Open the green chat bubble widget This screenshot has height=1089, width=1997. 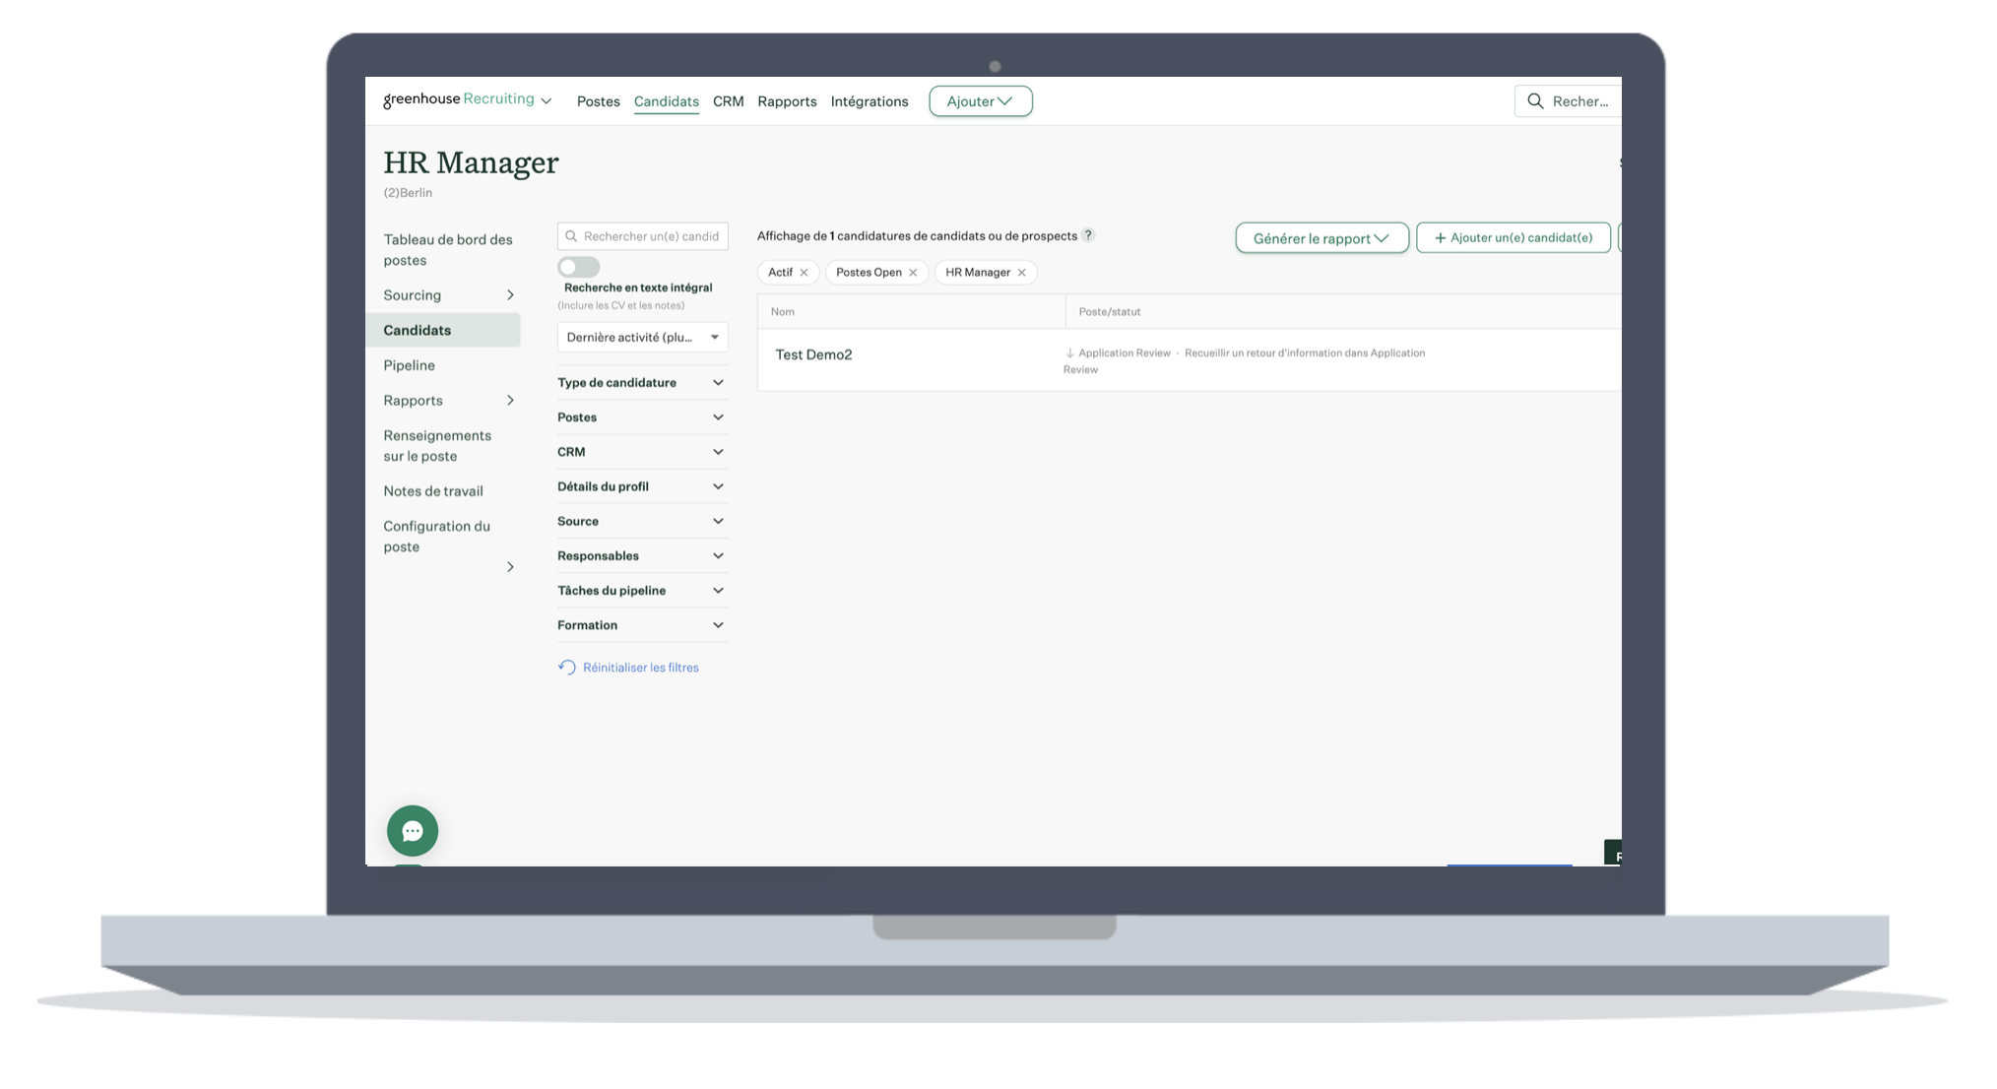412,831
